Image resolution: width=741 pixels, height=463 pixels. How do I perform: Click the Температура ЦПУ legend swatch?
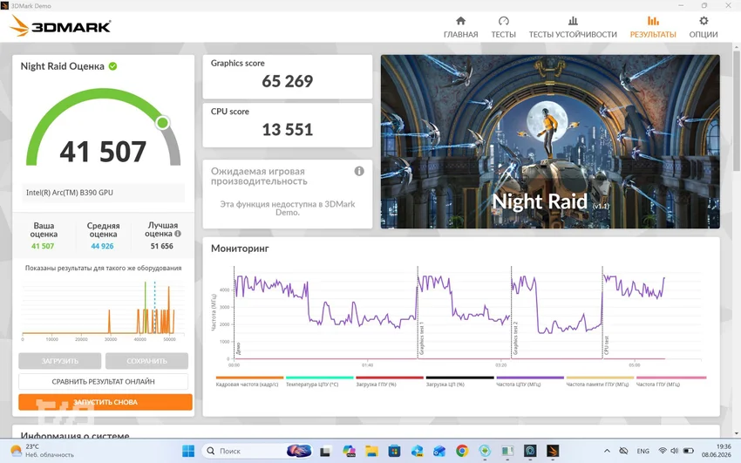pyautogui.click(x=319, y=378)
